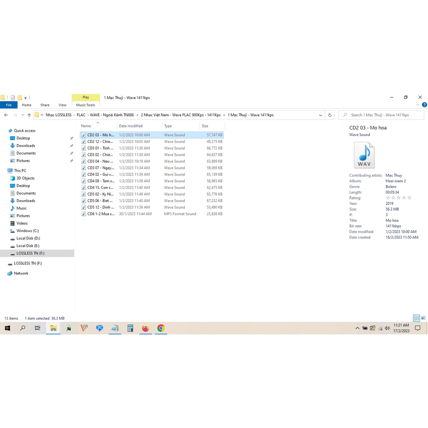Switch to the Details view layout icon
The image size is (428, 428).
point(417,318)
